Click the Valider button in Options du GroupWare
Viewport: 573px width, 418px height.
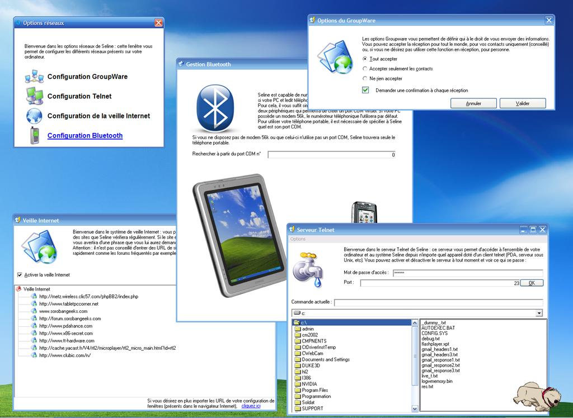(x=523, y=104)
